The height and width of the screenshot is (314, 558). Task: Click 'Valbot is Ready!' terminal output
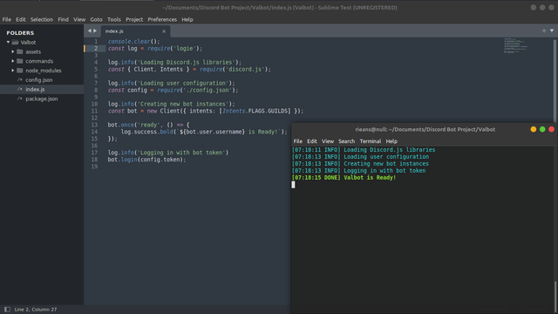click(370, 178)
